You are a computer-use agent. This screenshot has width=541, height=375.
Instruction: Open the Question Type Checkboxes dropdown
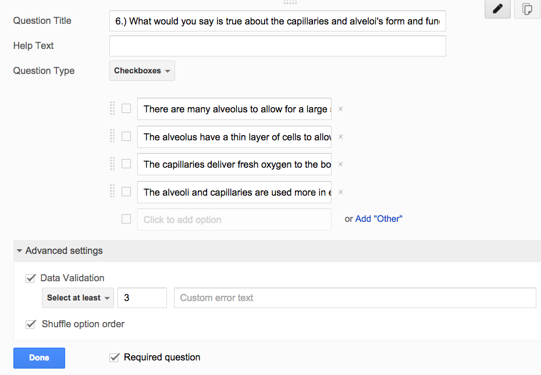(x=142, y=71)
